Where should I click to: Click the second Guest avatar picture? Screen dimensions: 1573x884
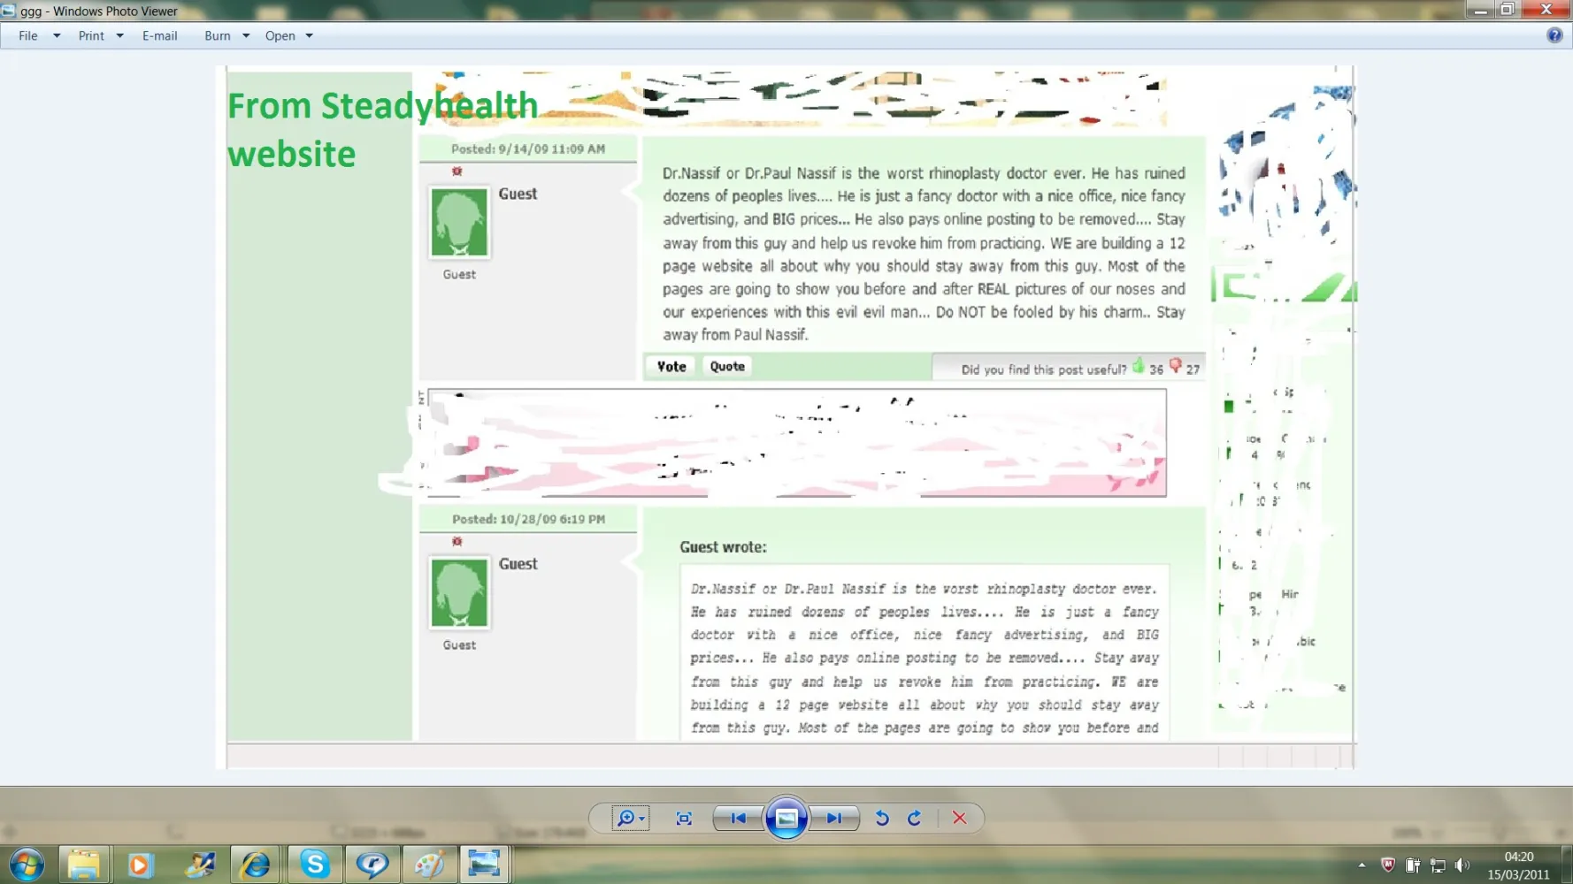459,593
